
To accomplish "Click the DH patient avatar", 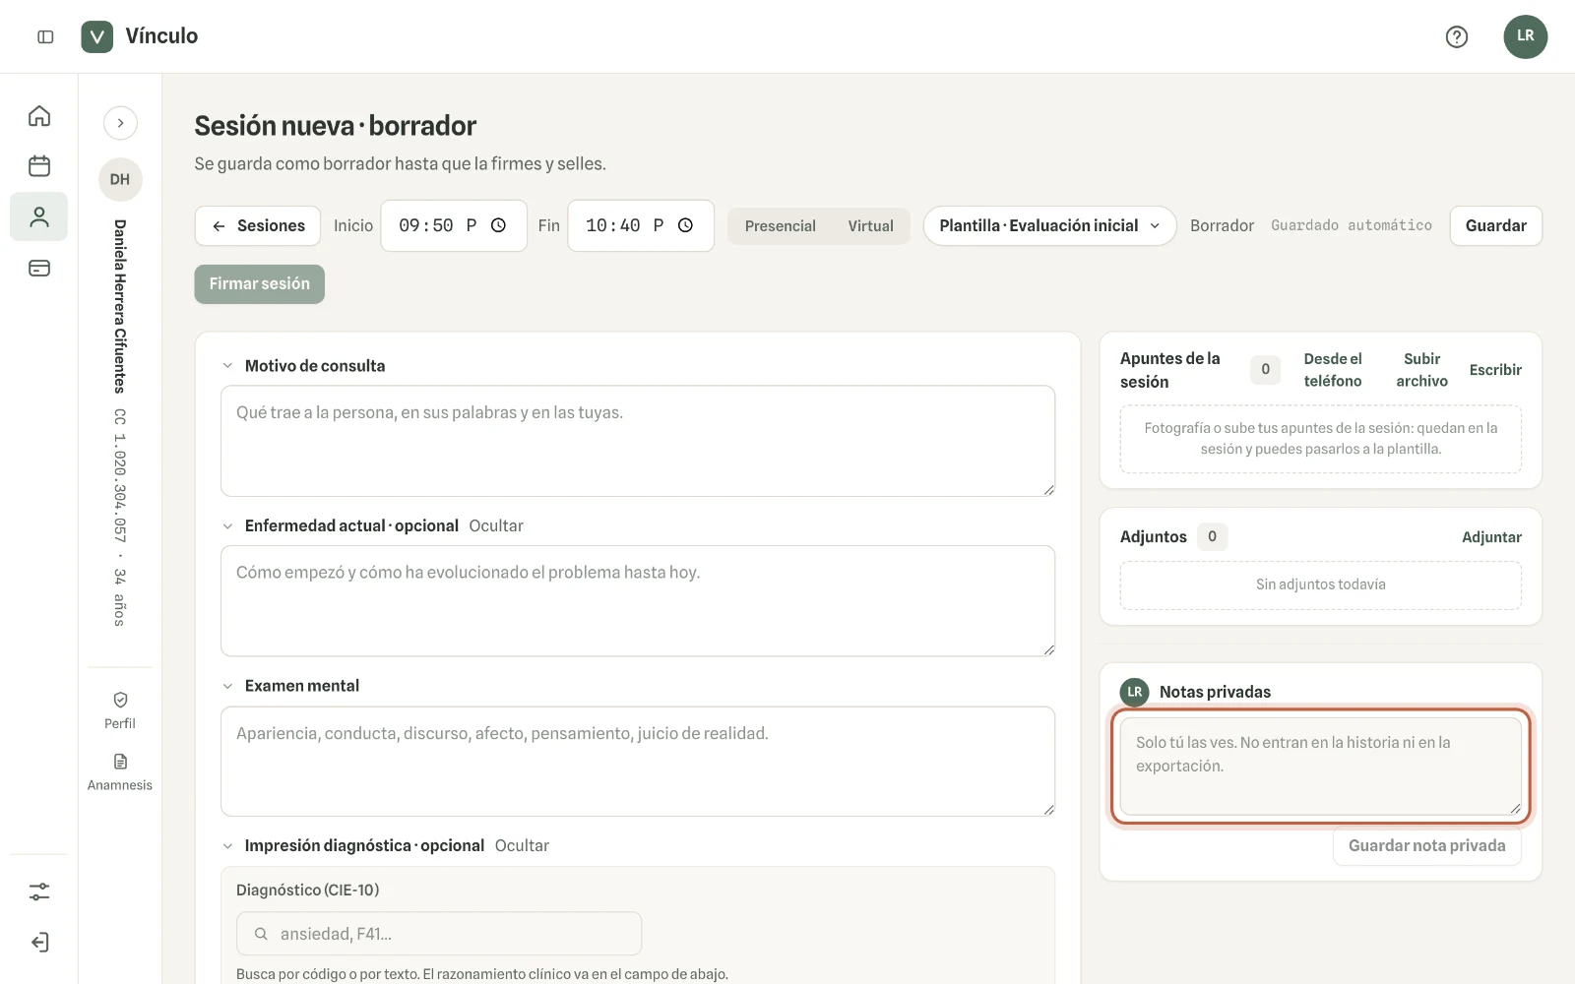I will [x=120, y=179].
